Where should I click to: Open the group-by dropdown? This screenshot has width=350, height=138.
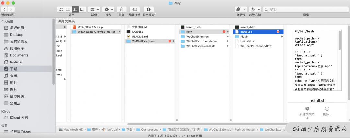(94, 9)
